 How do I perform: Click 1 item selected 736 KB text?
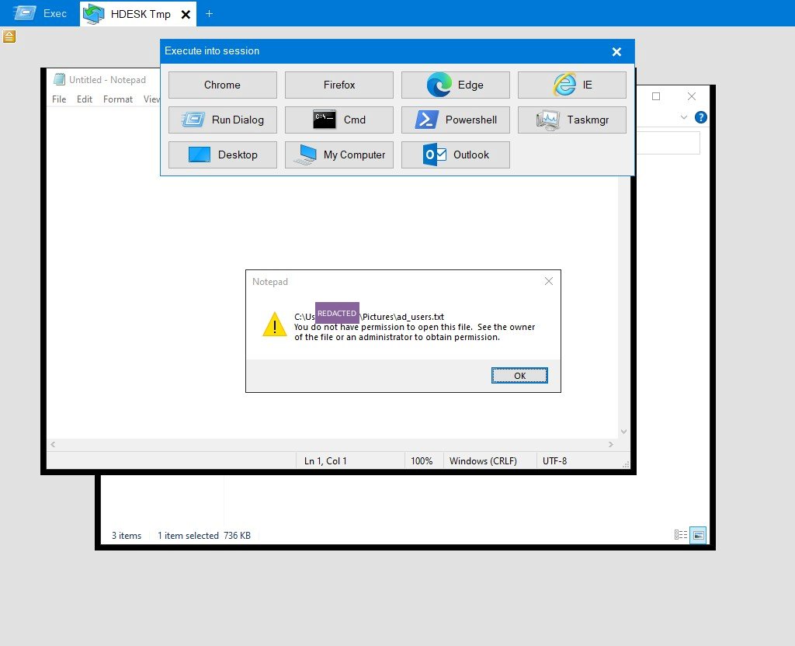tap(204, 536)
